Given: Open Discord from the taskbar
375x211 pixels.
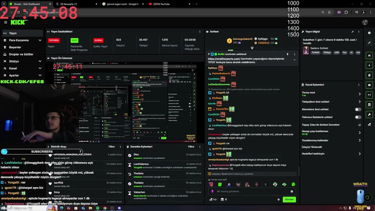Looking at the screenshot, I should (x=119, y=208).
